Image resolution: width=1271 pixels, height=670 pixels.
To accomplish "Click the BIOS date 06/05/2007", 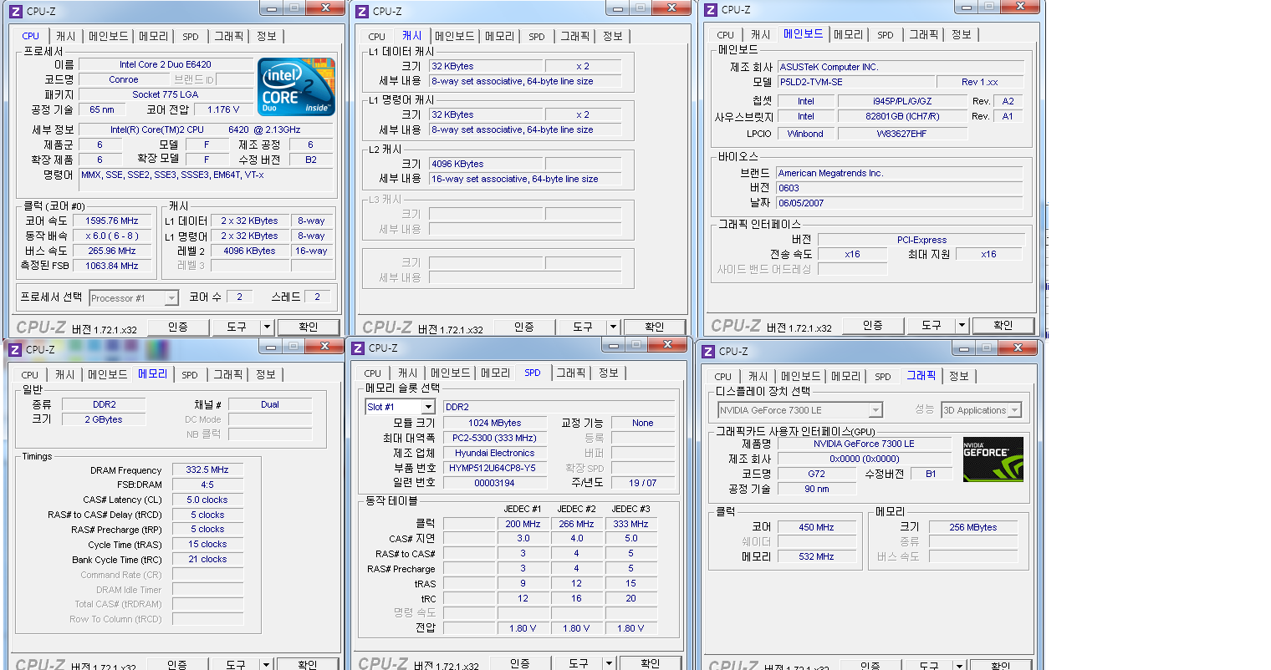I will (x=899, y=203).
